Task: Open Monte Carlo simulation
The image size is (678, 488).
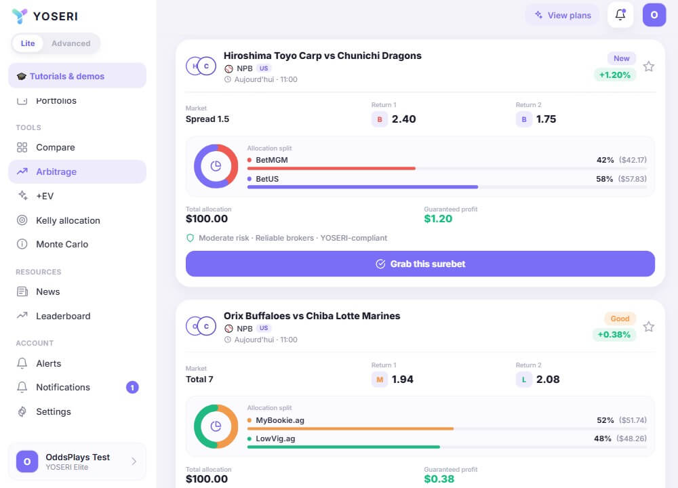Action: tap(77, 244)
